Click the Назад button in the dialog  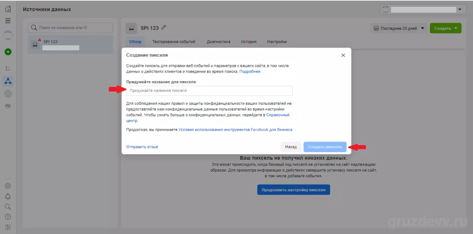point(291,147)
